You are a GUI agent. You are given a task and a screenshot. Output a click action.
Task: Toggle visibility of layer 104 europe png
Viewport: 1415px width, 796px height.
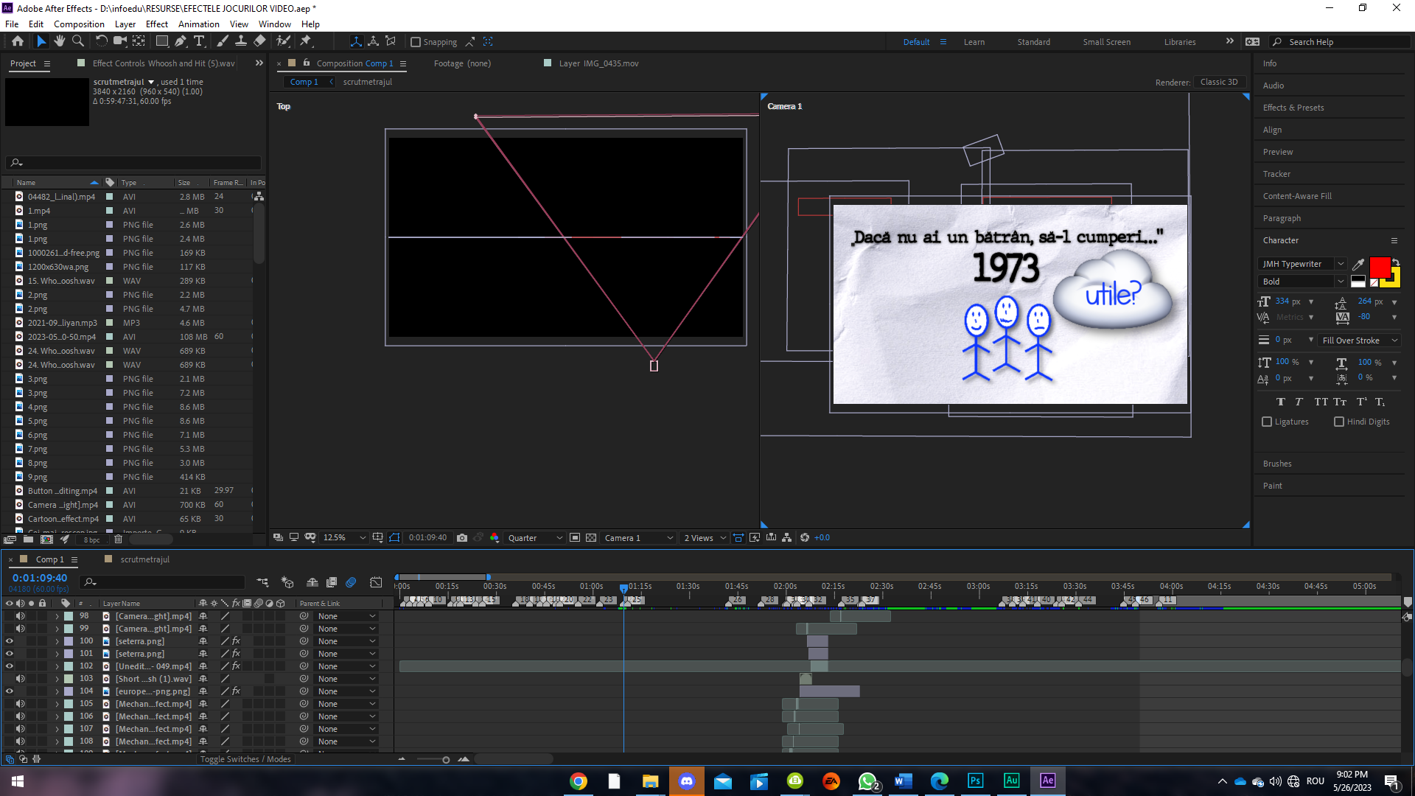(x=10, y=691)
